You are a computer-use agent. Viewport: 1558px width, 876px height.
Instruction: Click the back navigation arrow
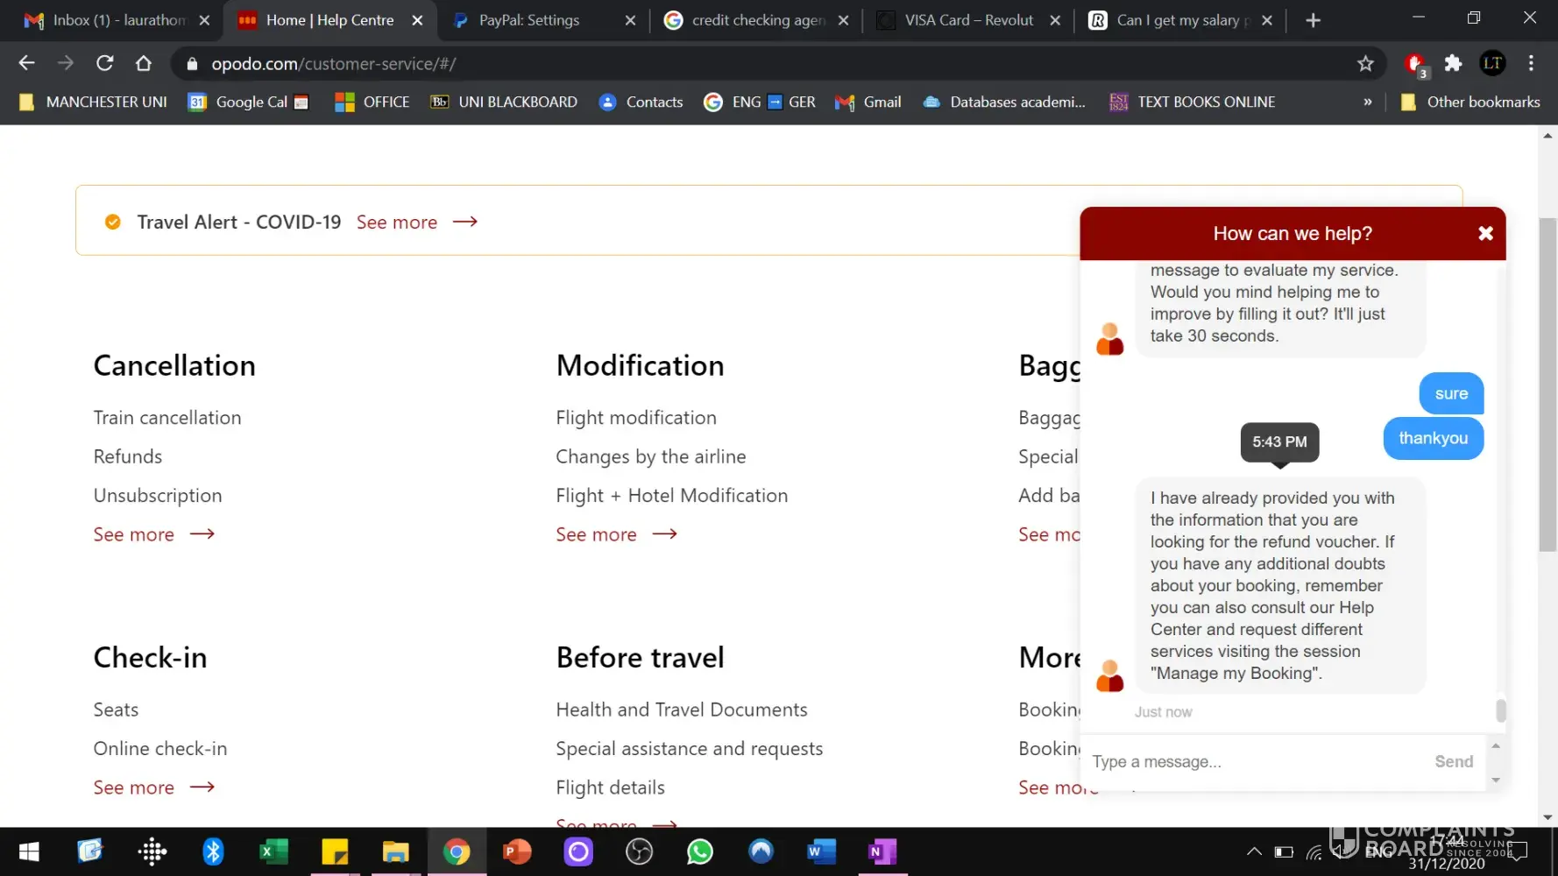[26, 63]
